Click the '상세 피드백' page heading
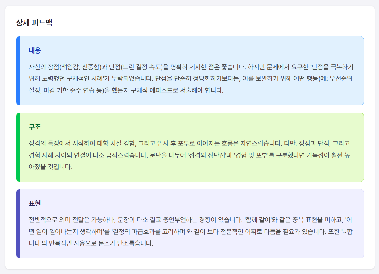Screen dimensions: 379x274 [x=34, y=23]
